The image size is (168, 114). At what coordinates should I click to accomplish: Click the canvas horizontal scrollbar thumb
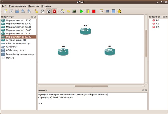pyautogui.click(x=91, y=86)
